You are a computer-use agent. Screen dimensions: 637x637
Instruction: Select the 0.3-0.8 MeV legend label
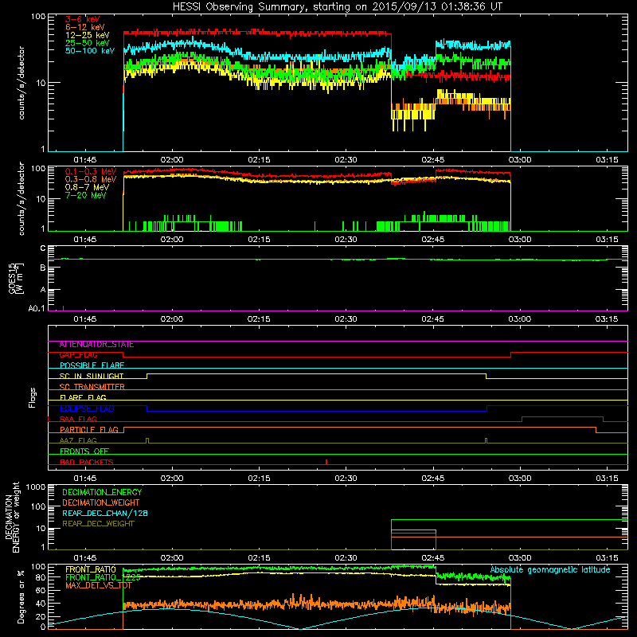[90, 179]
